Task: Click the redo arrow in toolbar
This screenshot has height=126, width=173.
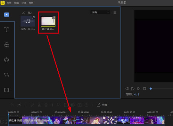Action: coord(20,105)
